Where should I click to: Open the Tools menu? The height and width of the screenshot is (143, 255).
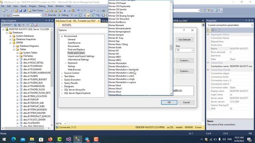[50, 6]
